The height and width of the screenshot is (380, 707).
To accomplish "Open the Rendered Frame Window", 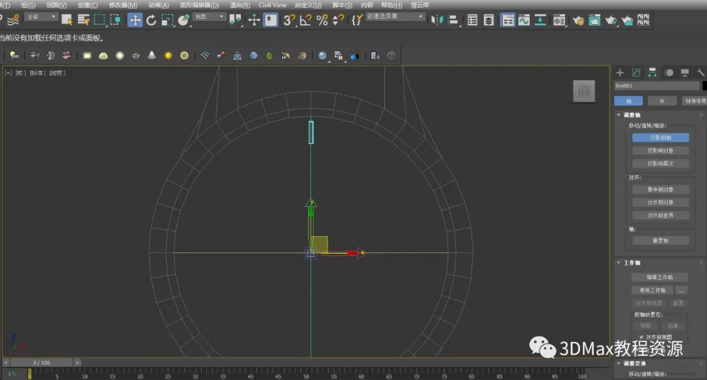I will point(594,20).
